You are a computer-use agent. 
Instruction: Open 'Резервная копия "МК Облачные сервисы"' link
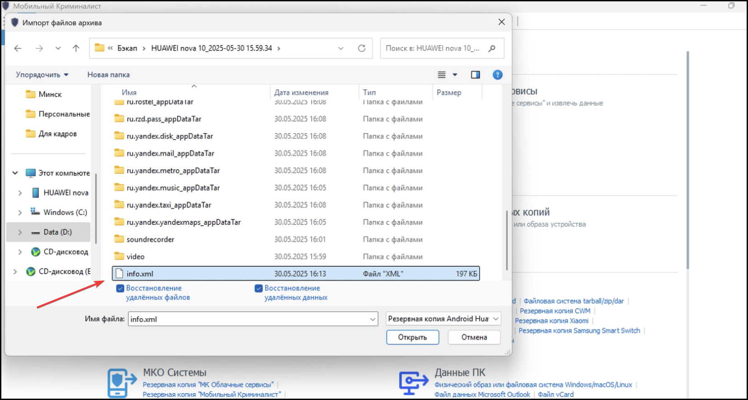click(208, 385)
